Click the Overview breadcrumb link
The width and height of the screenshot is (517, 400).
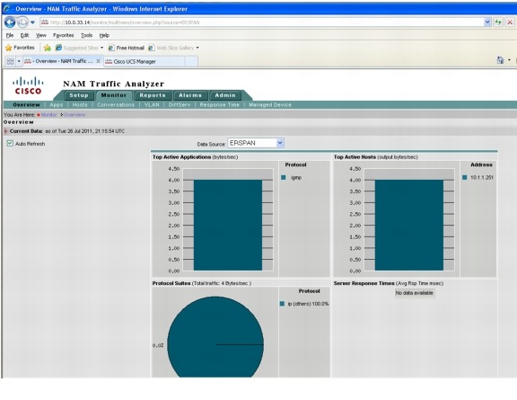74,115
